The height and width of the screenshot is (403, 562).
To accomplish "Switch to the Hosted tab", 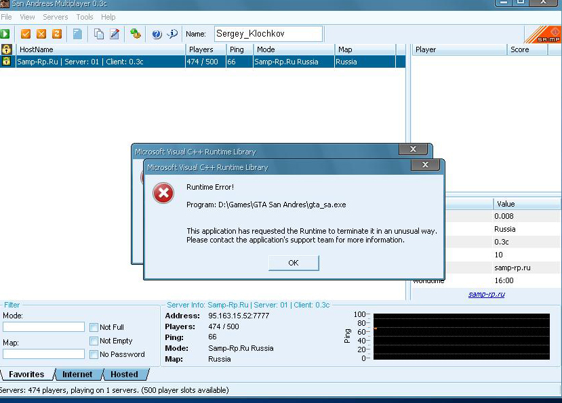I will click(x=124, y=375).
